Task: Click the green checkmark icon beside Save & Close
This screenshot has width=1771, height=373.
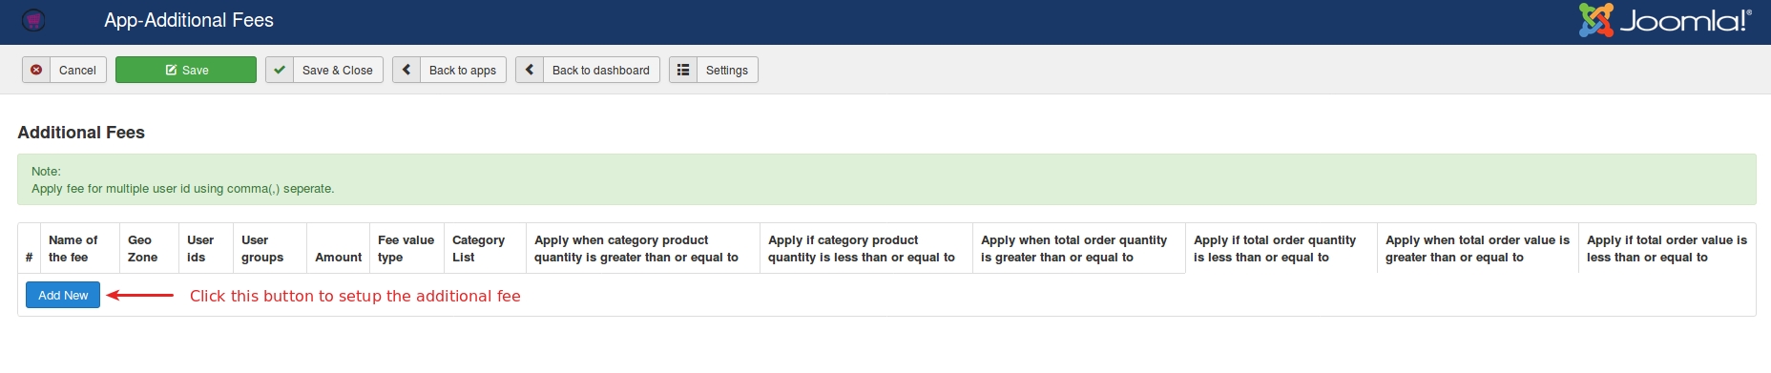Action: 280,70
